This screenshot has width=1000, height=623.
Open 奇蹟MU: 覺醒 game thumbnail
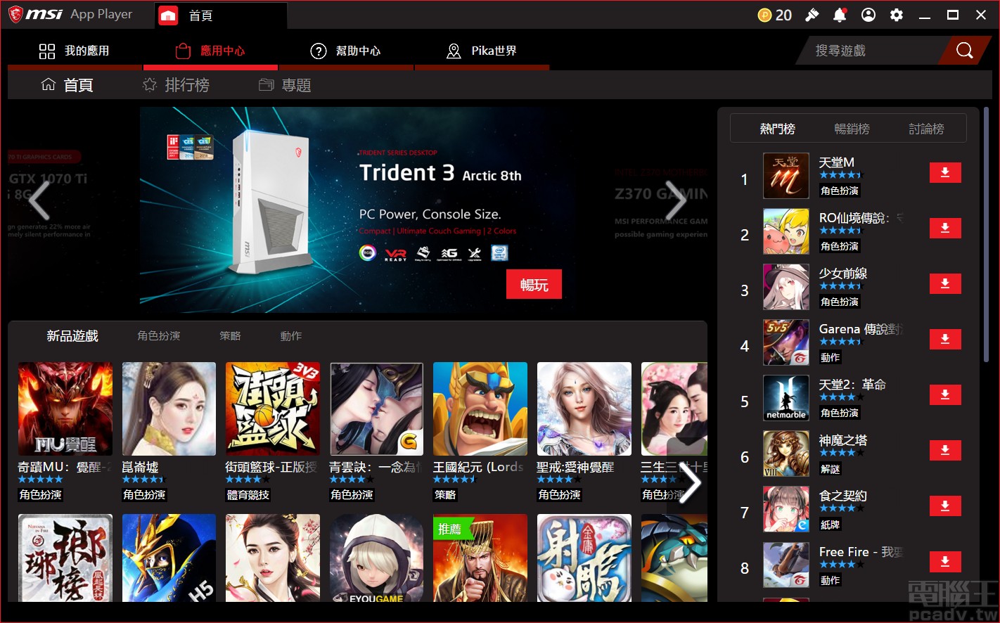[x=65, y=409]
